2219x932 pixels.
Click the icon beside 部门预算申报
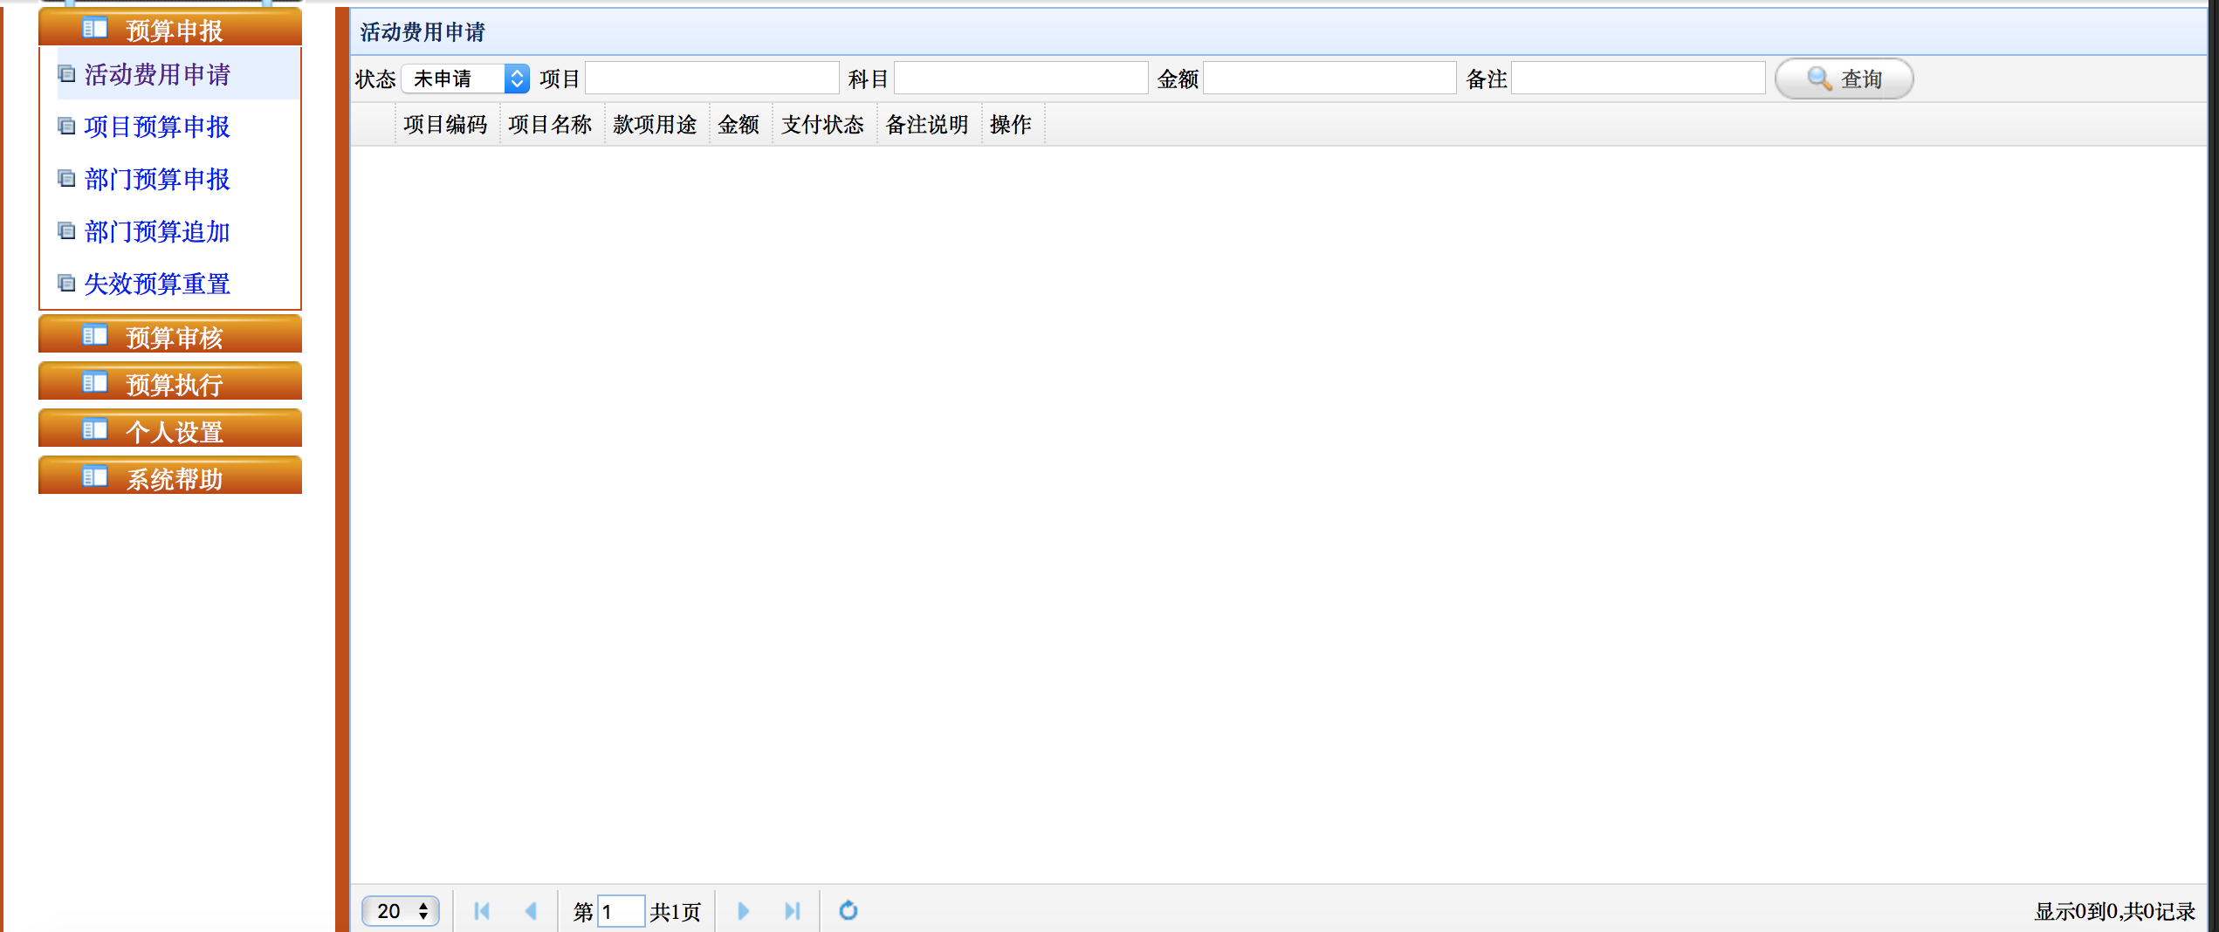point(66,178)
